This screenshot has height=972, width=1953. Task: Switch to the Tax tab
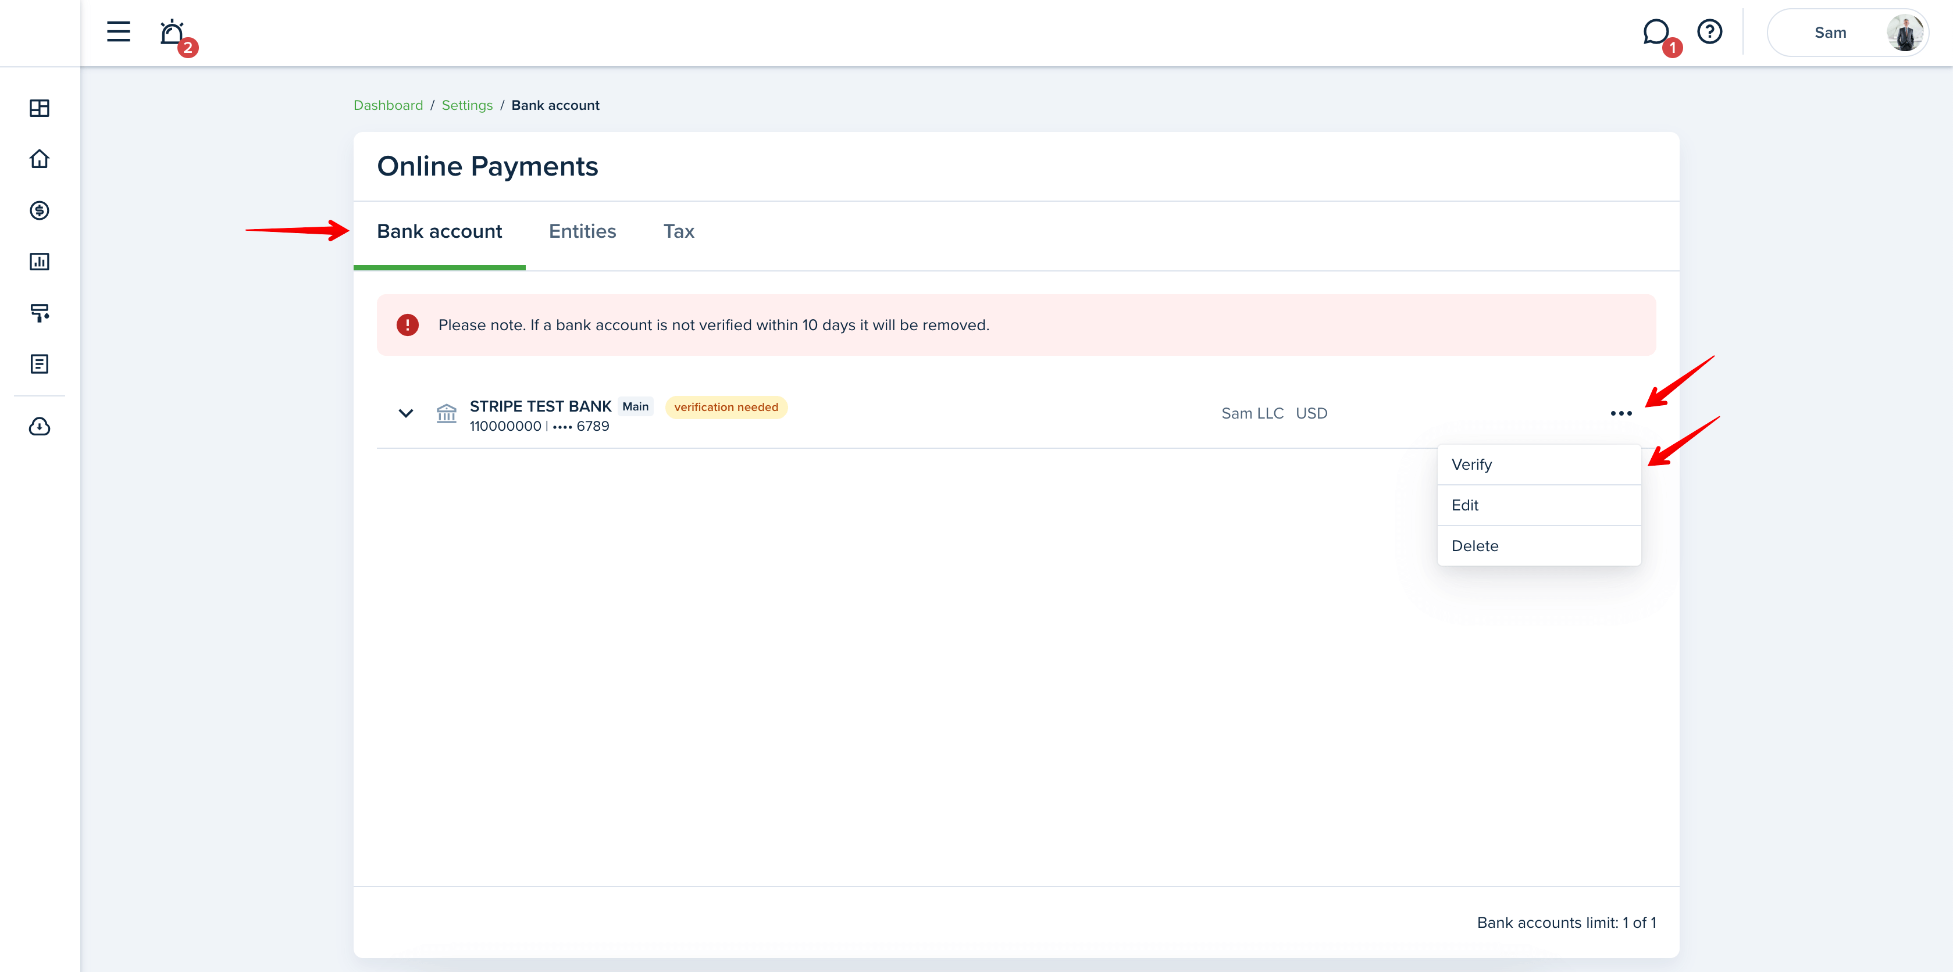[x=679, y=231]
